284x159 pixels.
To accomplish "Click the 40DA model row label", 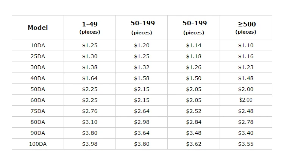I will click(38, 78).
